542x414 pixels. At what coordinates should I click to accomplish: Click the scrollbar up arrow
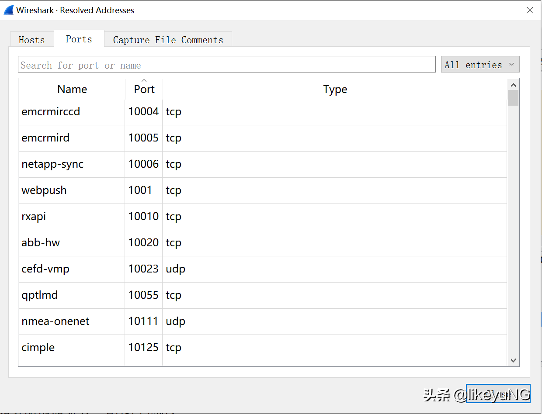pos(513,85)
